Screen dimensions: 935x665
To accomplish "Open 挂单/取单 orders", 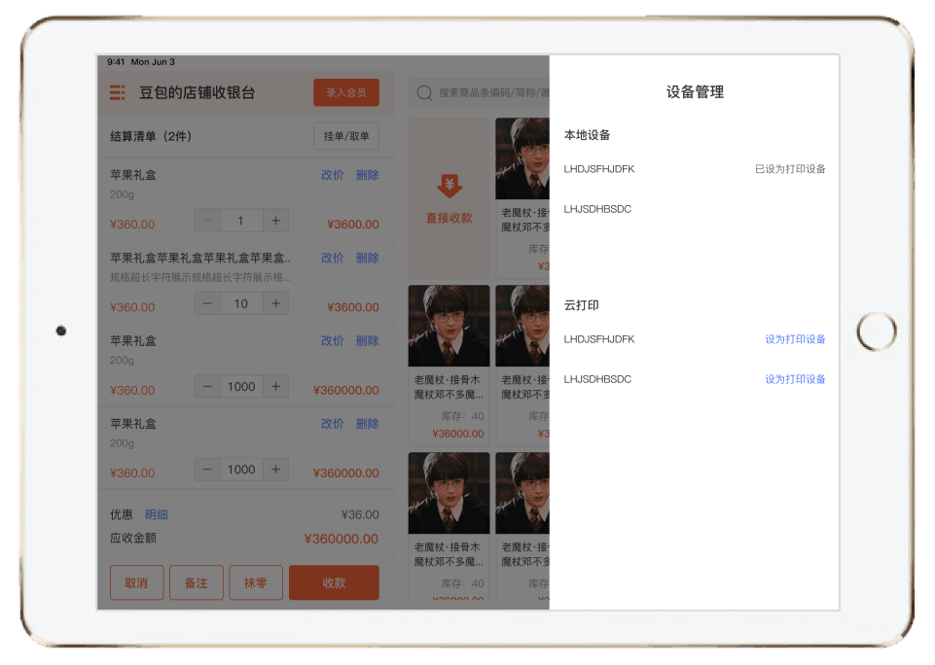I will [346, 136].
